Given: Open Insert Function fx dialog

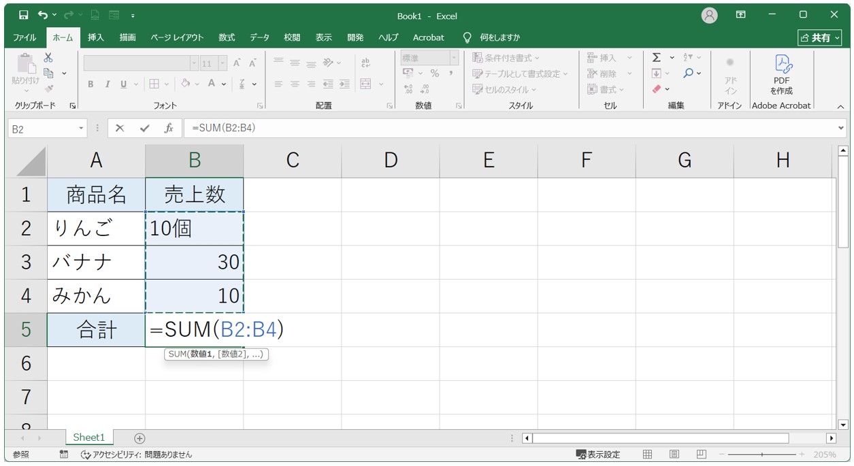Looking at the screenshot, I should 168,128.
